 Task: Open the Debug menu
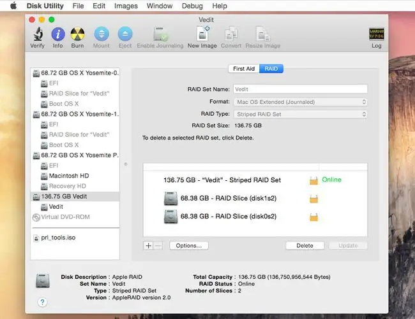[x=192, y=6]
